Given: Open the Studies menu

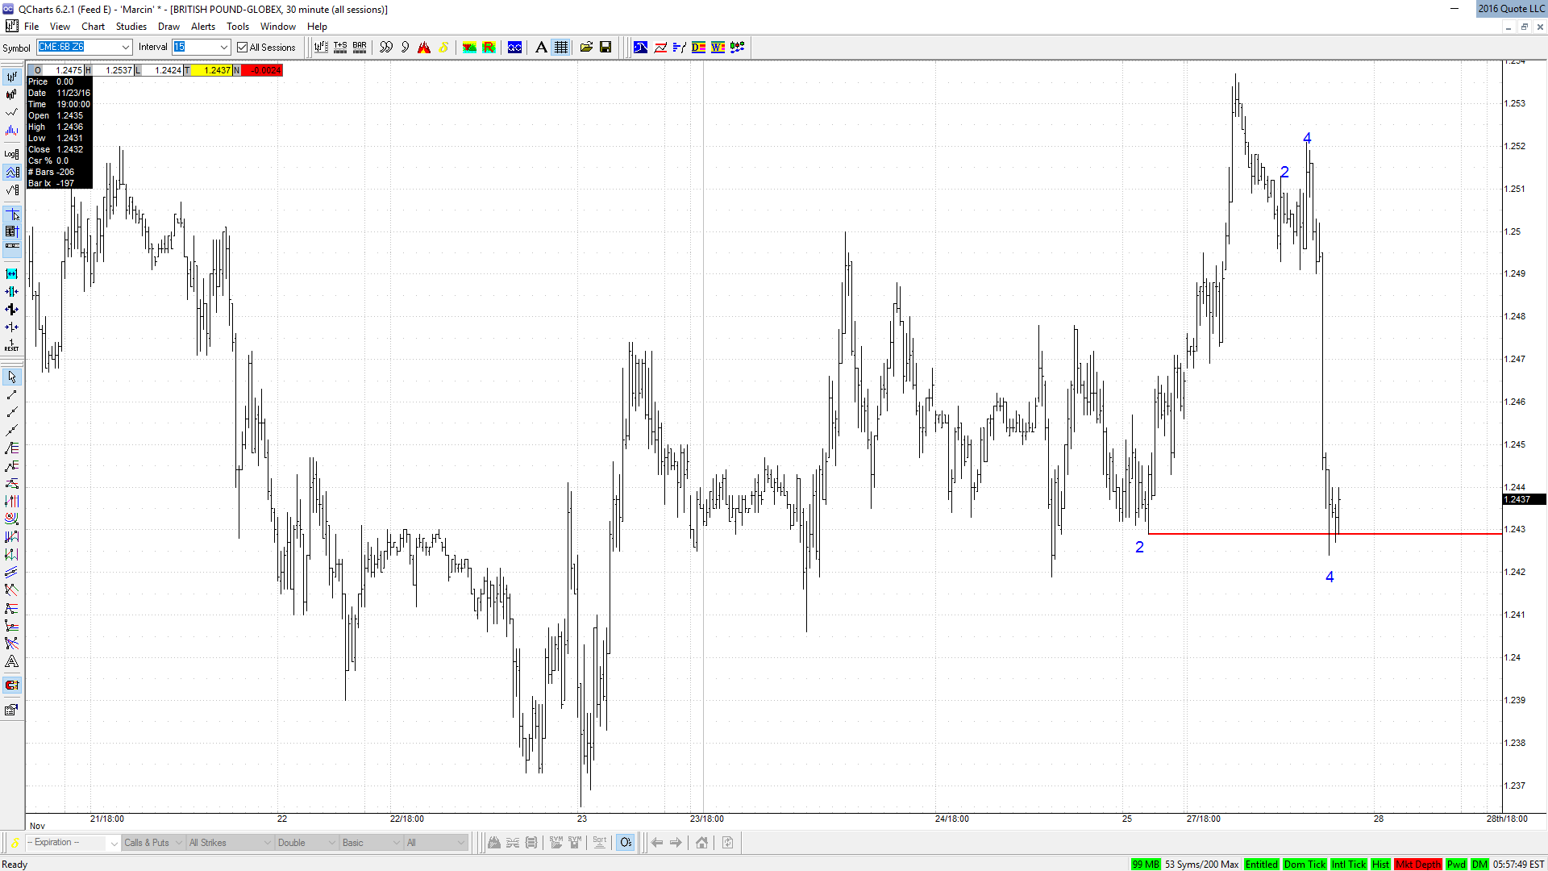Looking at the screenshot, I should pos(131,27).
